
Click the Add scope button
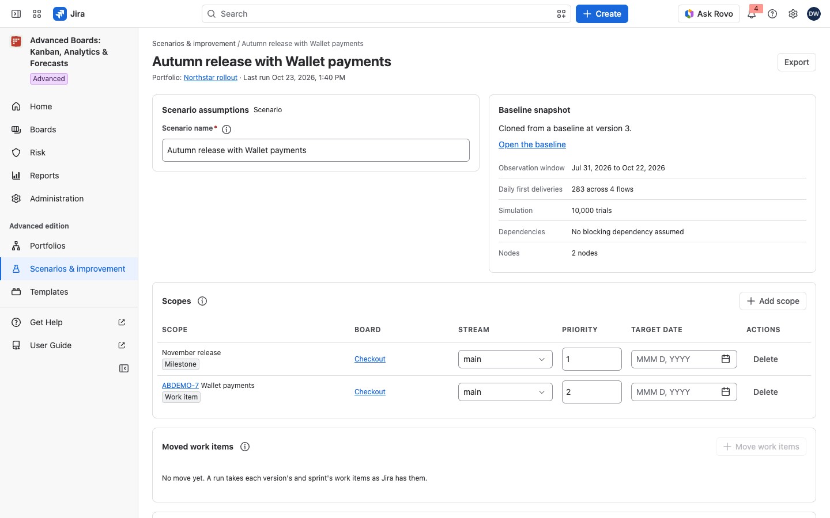(x=773, y=301)
